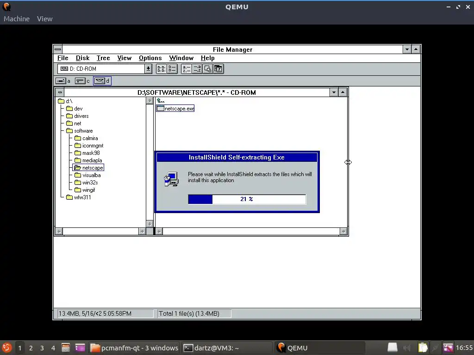Viewport: 474px width, 355px height.
Task: Open the Options menu
Action: (150, 58)
